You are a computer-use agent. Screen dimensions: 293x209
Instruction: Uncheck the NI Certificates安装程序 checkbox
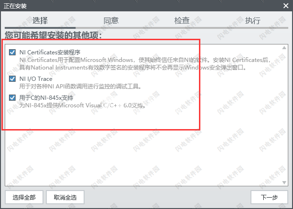point(12,52)
